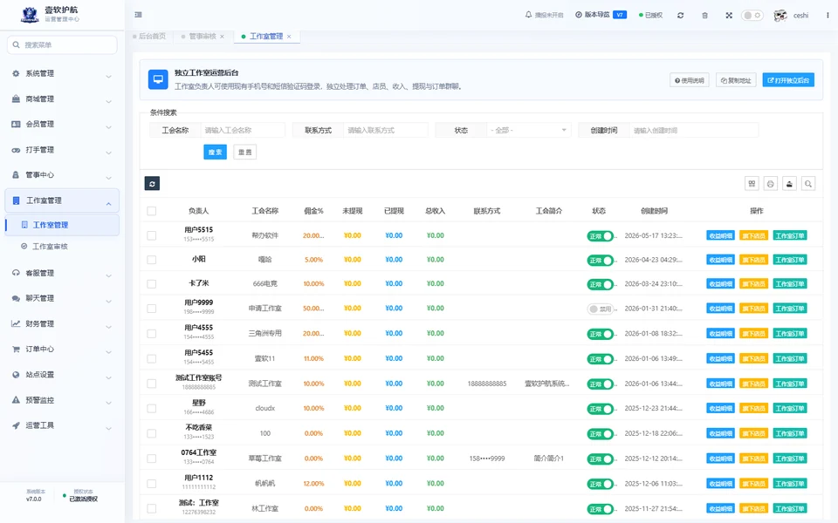838x523 pixels.
Task: Toggle fullscreen with the expand-arrows icon
Action: [x=729, y=16]
